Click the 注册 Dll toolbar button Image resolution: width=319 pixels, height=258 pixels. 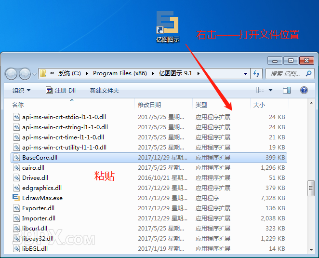pyautogui.click(x=61, y=90)
